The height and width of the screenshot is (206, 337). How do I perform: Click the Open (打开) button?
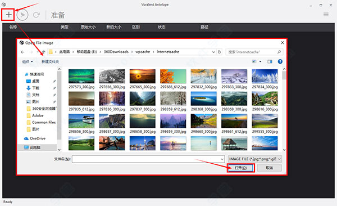pos(240,168)
